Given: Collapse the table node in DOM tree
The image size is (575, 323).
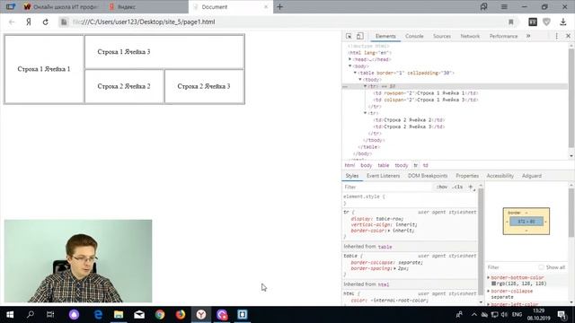Looking at the screenshot, I should [355, 73].
